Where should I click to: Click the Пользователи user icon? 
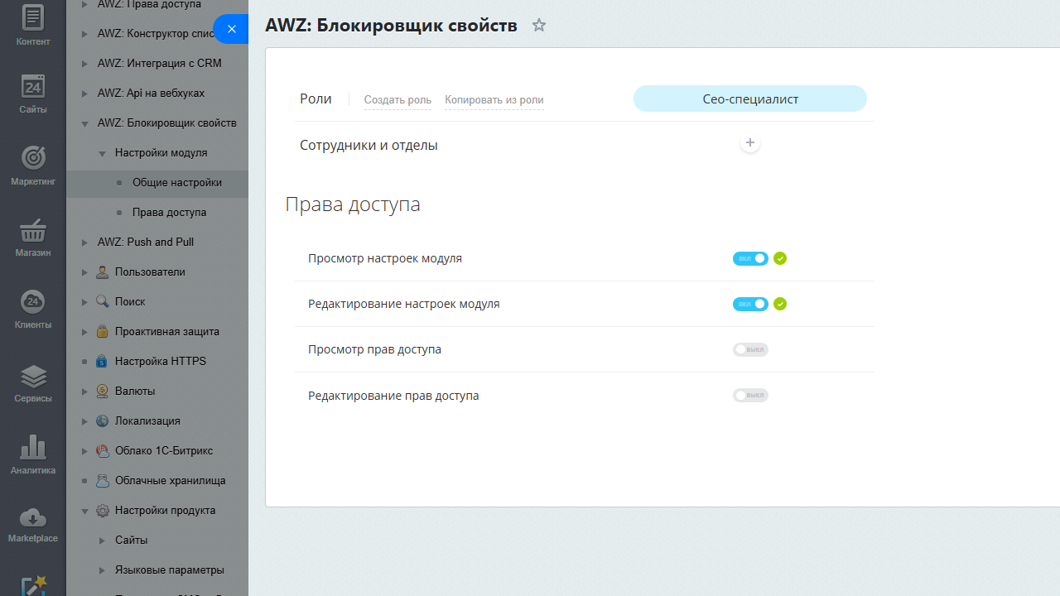(103, 272)
